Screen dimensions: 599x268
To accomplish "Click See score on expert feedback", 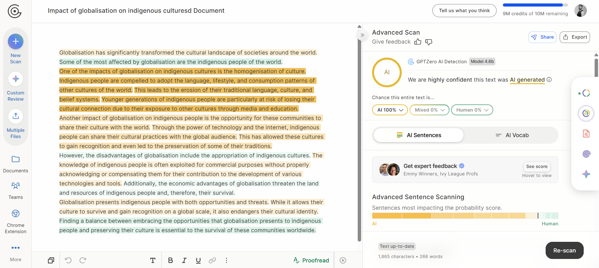I will [x=537, y=166].
